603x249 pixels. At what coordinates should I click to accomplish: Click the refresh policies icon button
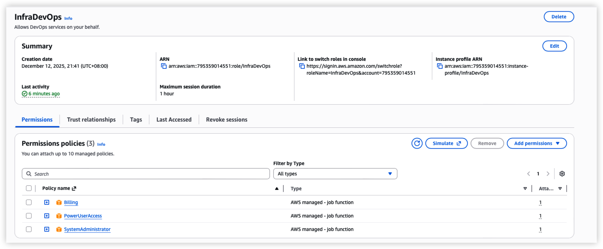(417, 143)
